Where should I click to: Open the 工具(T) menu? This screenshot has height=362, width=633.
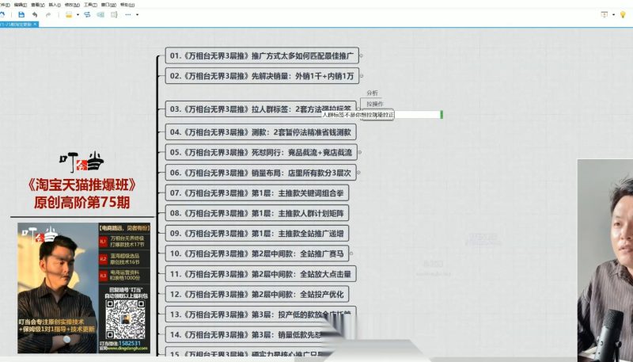[90, 5]
